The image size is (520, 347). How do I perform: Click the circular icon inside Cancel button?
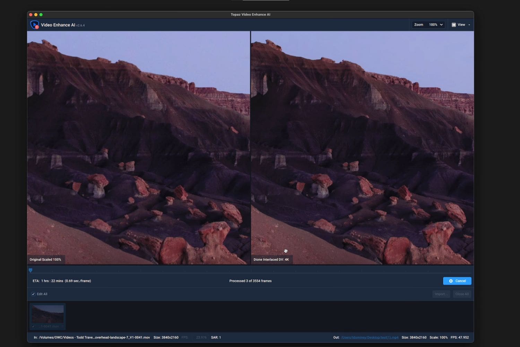[x=451, y=281]
